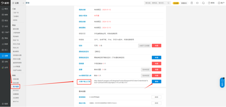Open 账户管理 in the settings menu
The width and height of the screenshot is (226, 107).
pos(16,87)
